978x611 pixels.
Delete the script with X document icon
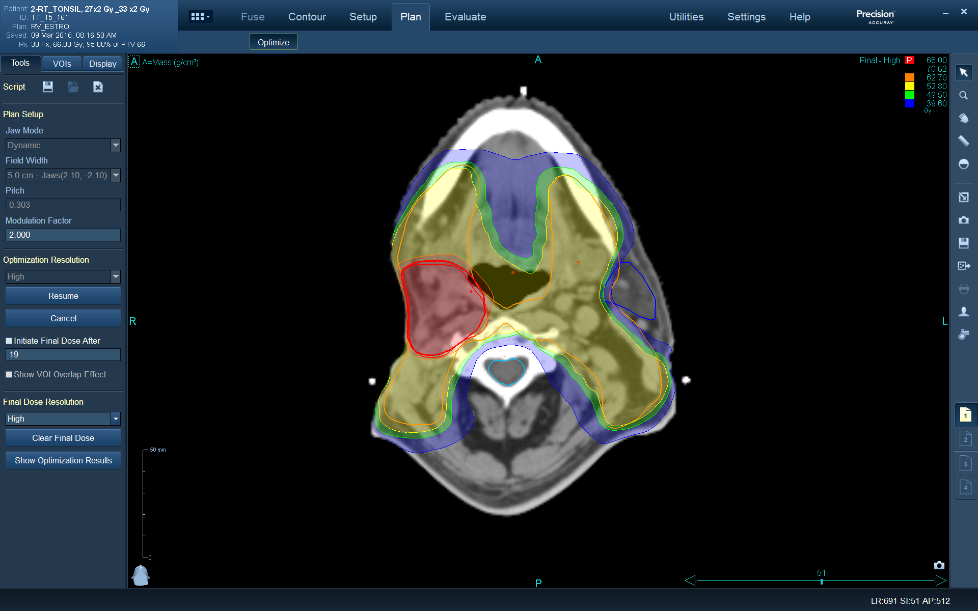point(98,87)
